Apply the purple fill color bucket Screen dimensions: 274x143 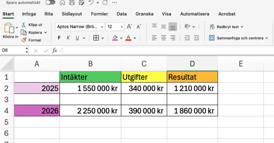tap(115, 38)
